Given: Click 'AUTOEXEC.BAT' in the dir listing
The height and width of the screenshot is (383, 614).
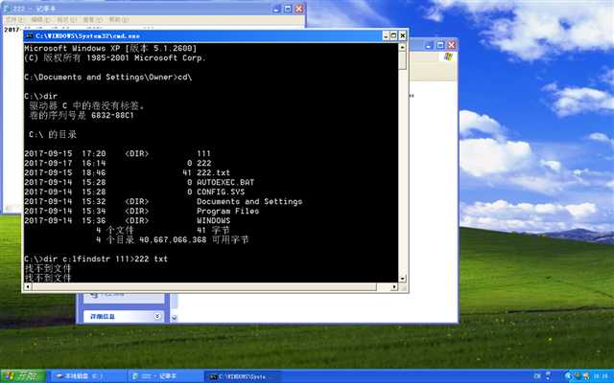Looking at the screenshot, I should [x=225, y=182].
